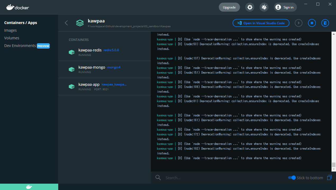Image resolution: width=336 pixels, height=190 pixels.
Task: Delete the kawpaa app with trash icon
Action: (325, 23)
